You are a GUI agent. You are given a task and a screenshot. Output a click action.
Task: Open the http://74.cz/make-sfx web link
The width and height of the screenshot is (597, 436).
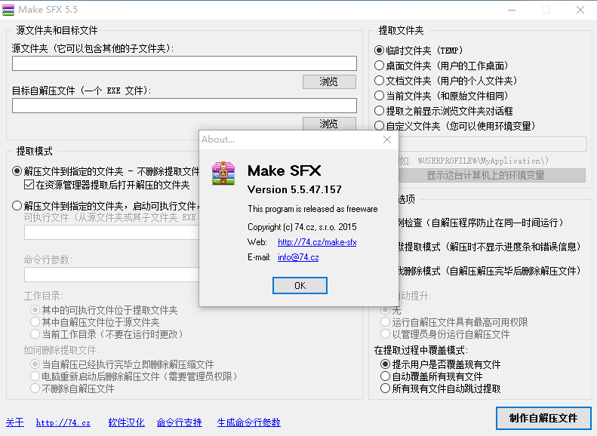[317, 242]
